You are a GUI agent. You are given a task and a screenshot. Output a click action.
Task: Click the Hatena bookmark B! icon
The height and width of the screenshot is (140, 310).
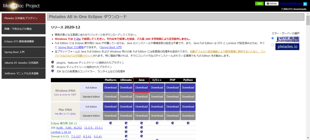(x=305, y=4)
